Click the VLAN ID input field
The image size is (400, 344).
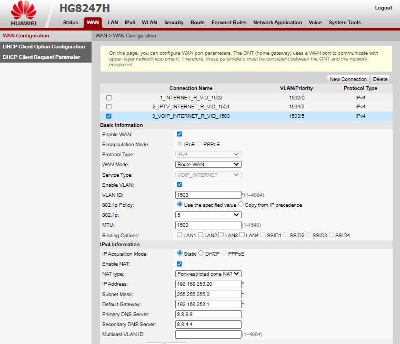[208, 195]
